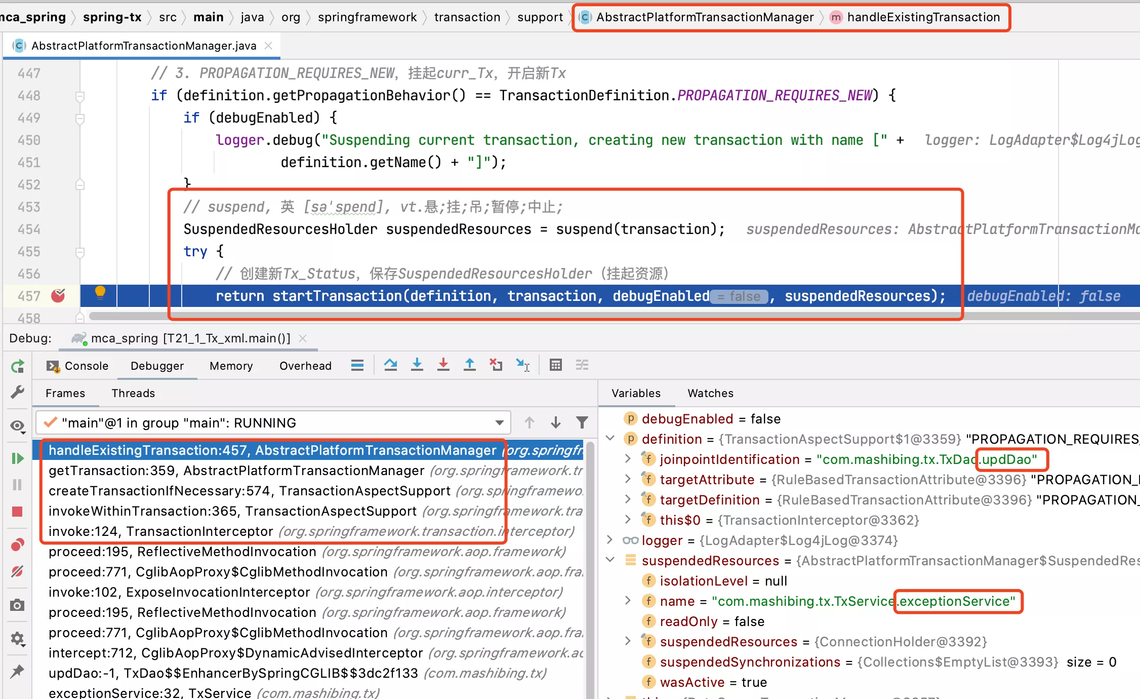Expand the joinpointIdentification field

(x=628, y=458)
